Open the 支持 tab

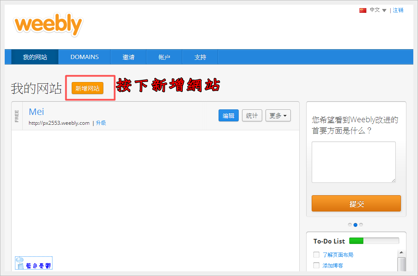[x=200, y=57]
